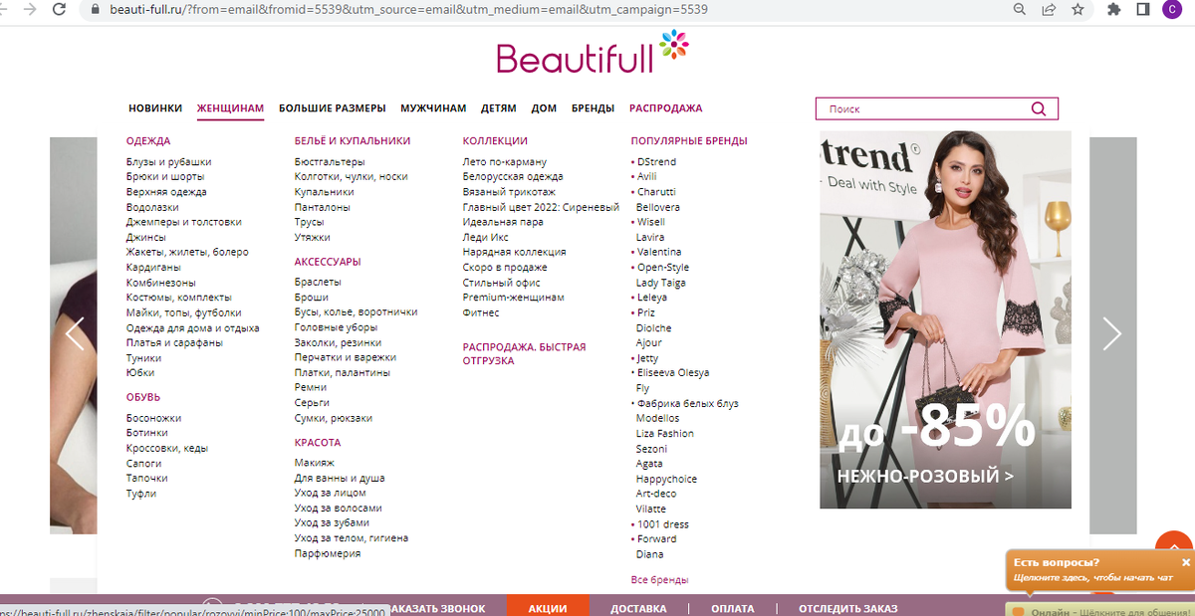Click the browser forward arrow
The width and height of the screenshot is (1195, 616).
point(30,9)
